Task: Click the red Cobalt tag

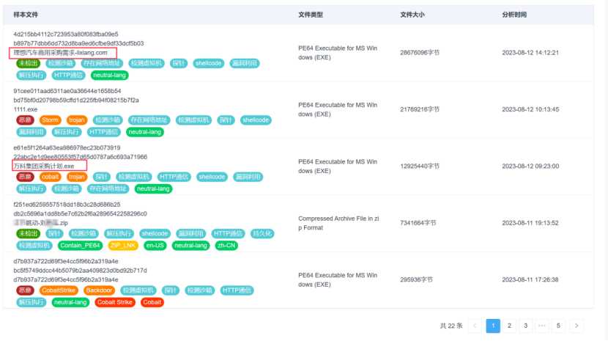Action: (x=152, y=302)
